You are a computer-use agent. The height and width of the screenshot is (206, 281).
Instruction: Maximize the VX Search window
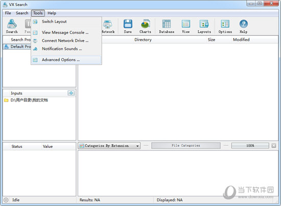(x=260, y=4)
